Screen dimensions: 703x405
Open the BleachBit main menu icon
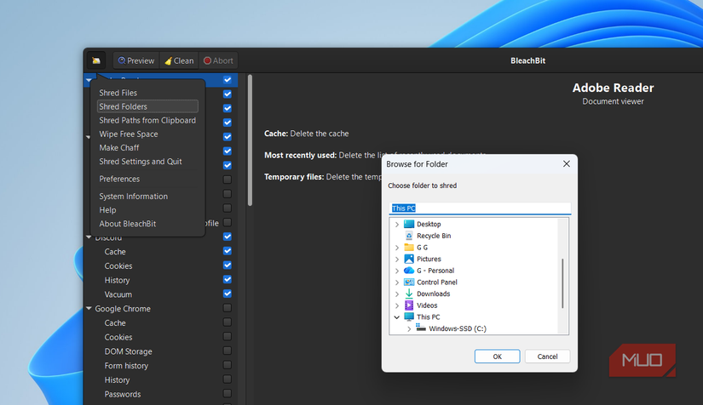tap(96, 60)
